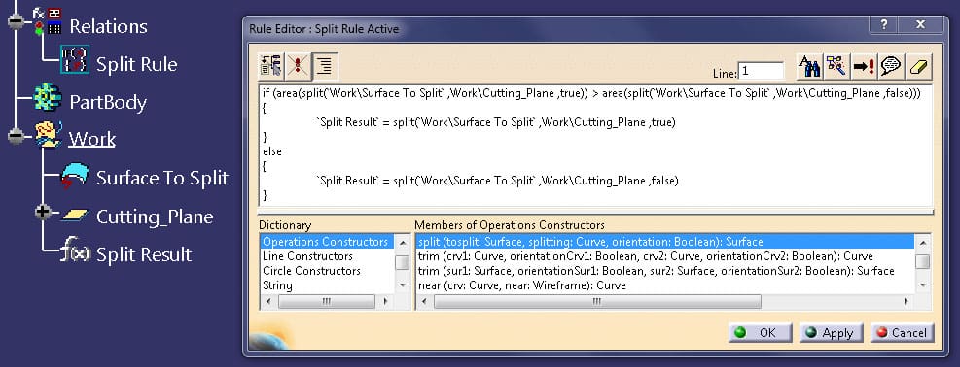Click the Apply button
960x367 pixels.
pos(831,333)
